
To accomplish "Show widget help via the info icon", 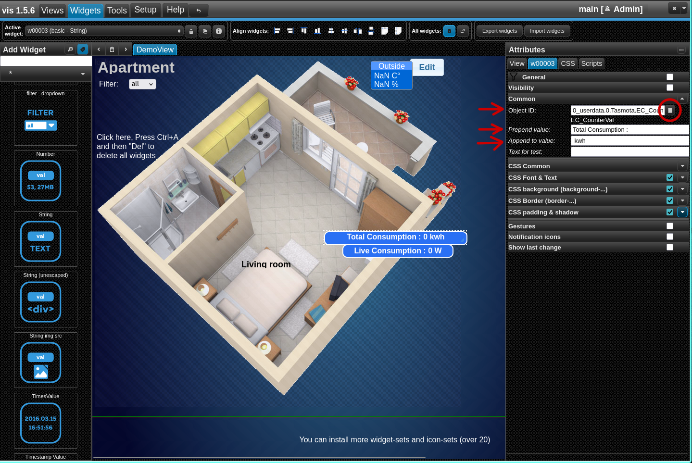I will coord(219,31).
